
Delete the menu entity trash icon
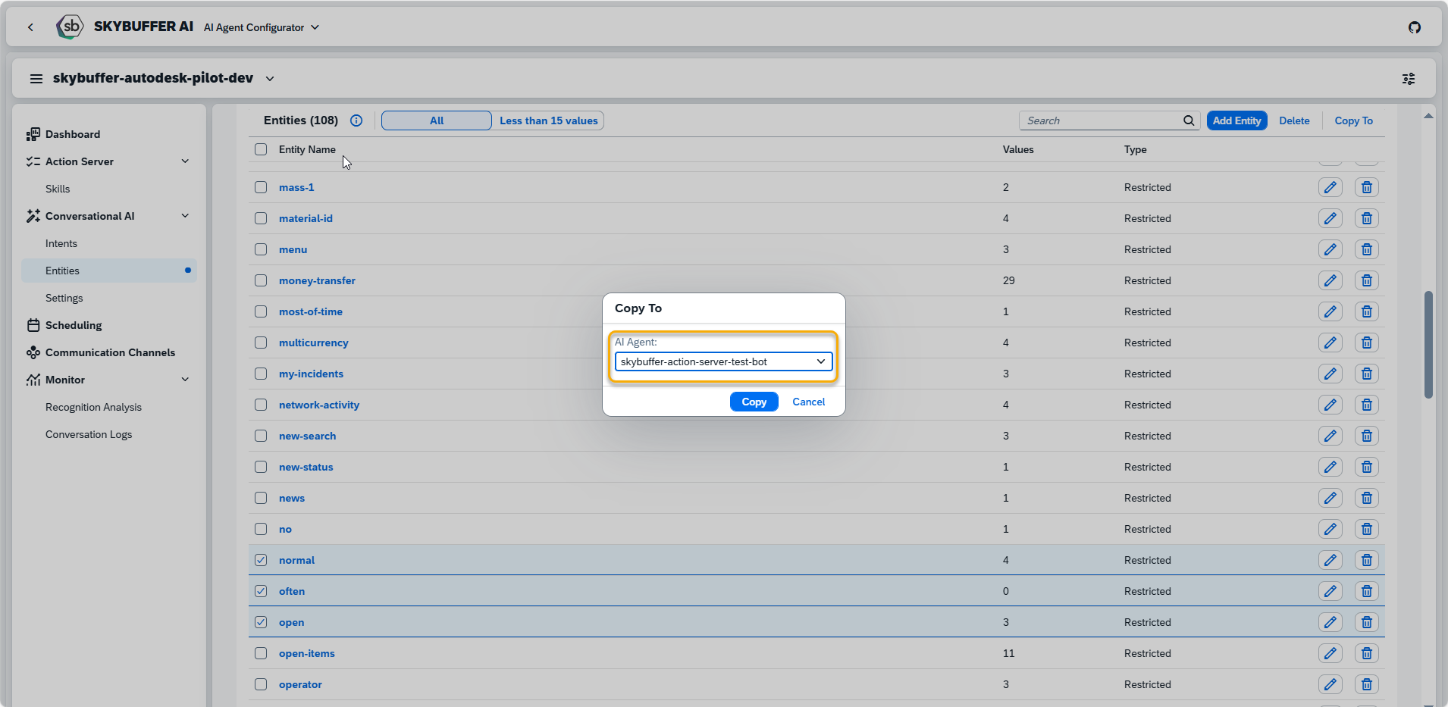1366,249
